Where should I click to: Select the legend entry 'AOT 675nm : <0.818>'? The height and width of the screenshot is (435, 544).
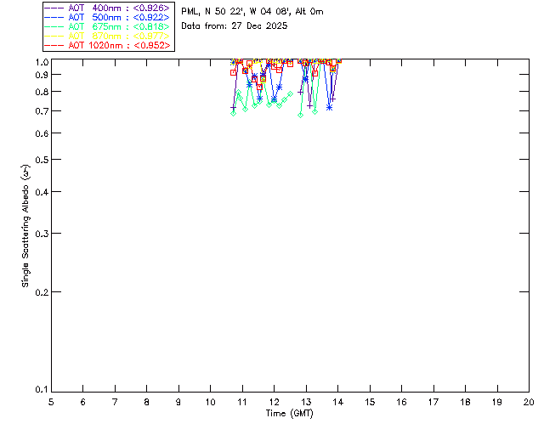pyautogui.click(x=107, y=26)
